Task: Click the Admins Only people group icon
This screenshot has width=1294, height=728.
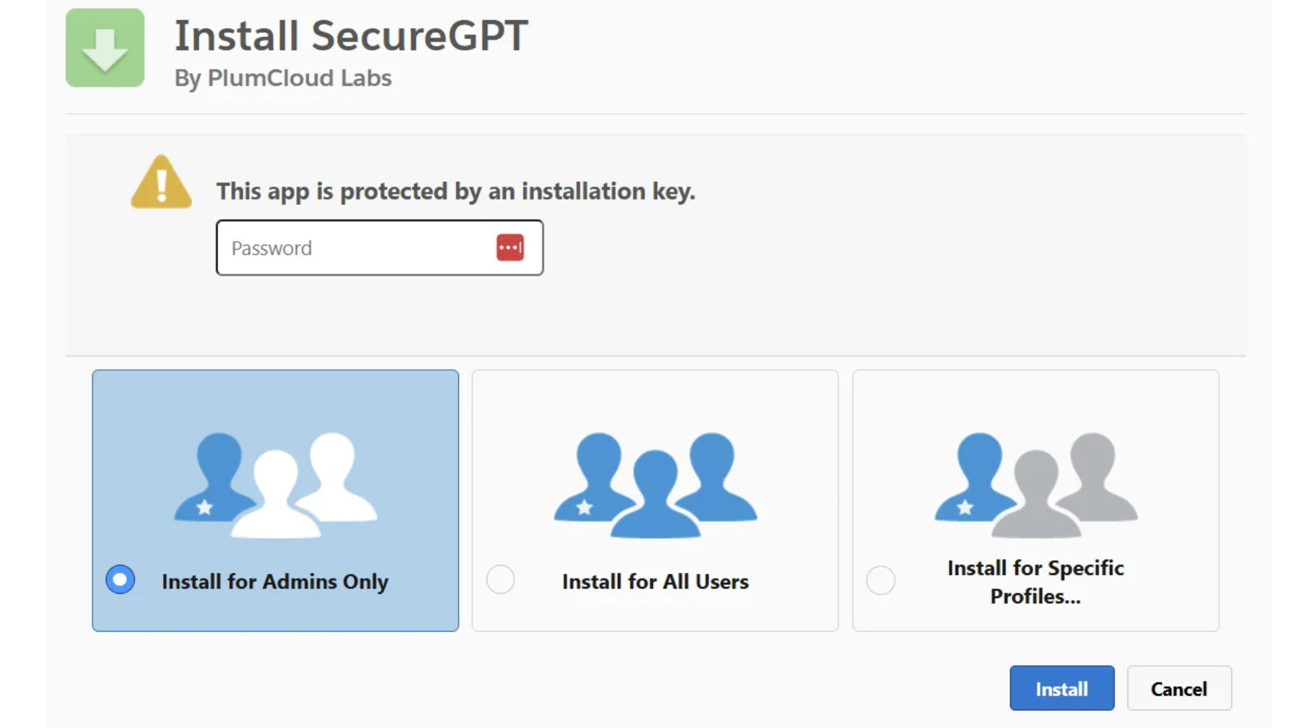Action: [275, 485]
